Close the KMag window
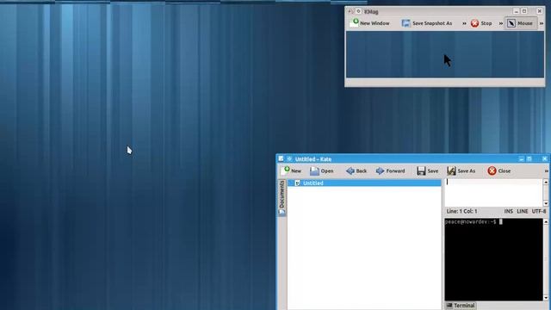The height and width of the screenshot is (310, 551). click(x=540, y=11)
